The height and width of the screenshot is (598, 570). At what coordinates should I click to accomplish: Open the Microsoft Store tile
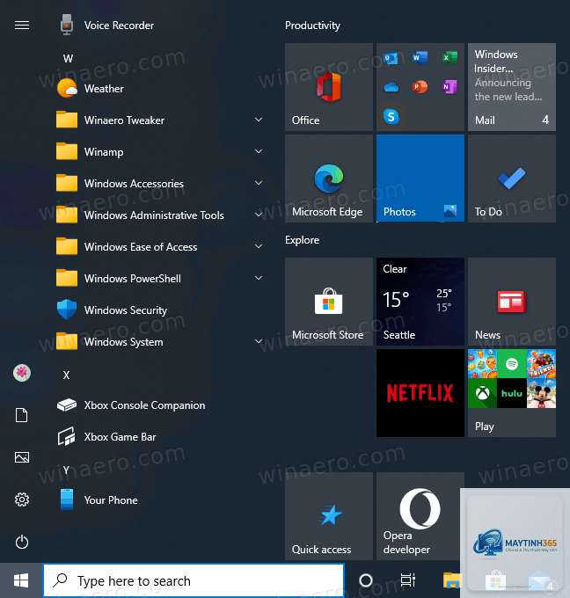(329, 302)
